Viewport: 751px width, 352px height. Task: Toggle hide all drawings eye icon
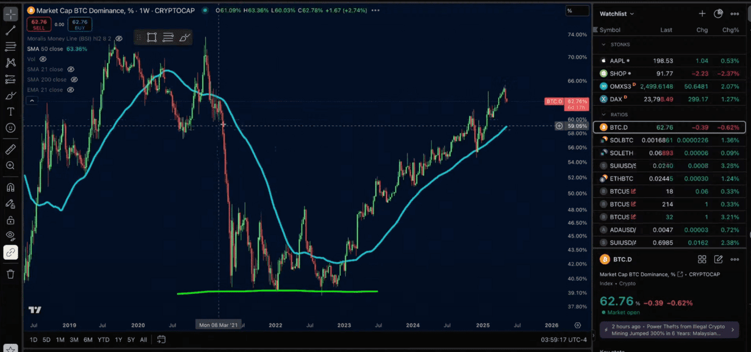click(x=10, y=236)
